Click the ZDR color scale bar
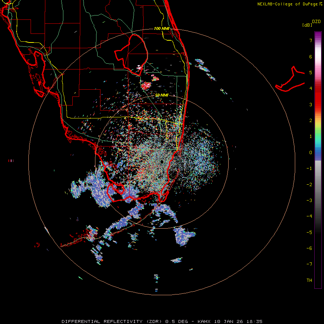 (318, 160)
